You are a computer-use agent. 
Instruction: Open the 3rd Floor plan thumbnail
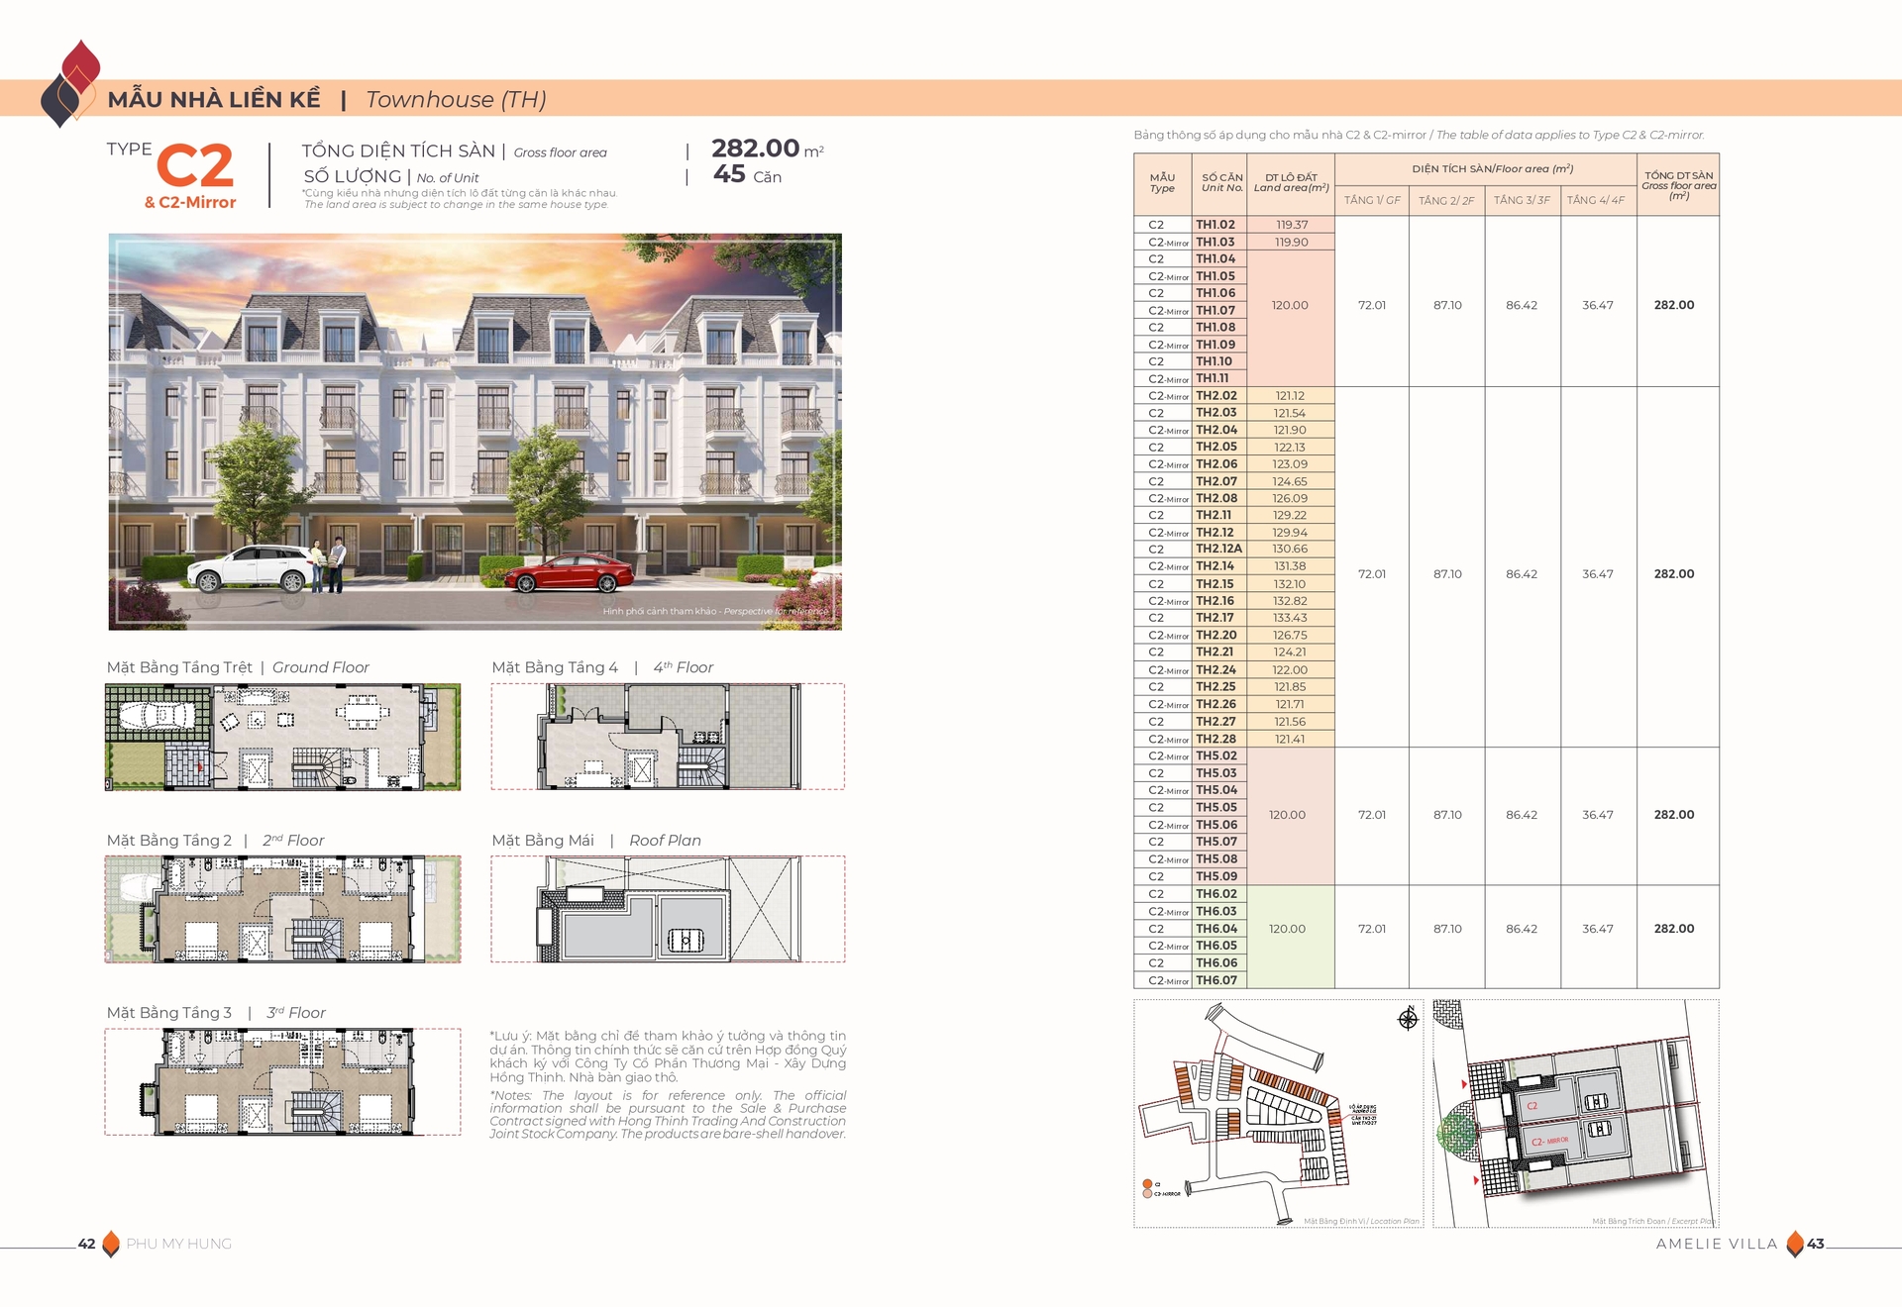(282, 1081)
